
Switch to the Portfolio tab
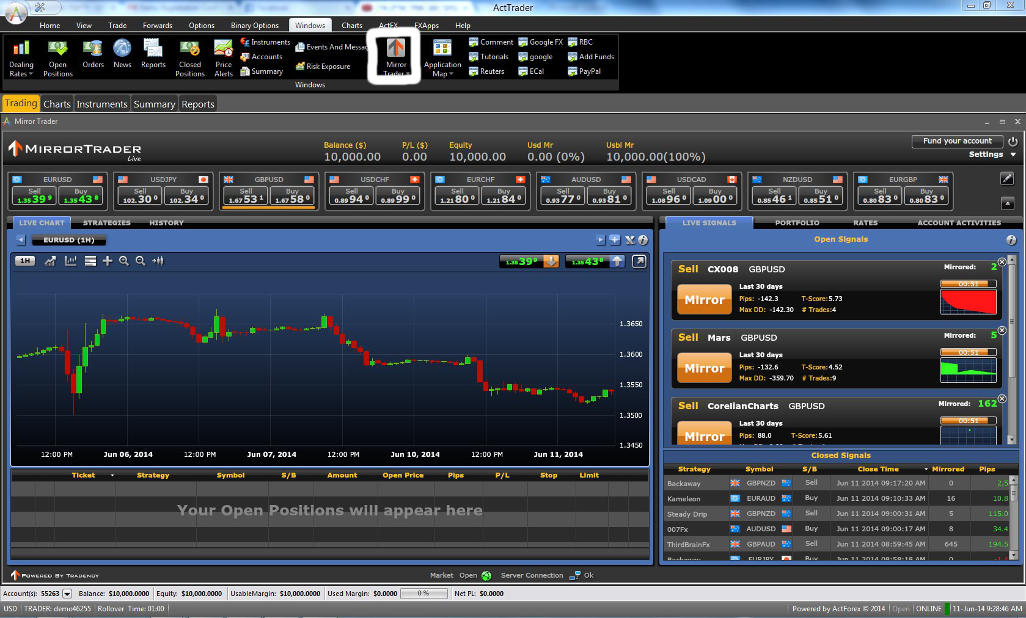pyautogui.click(x=797, y=223)
